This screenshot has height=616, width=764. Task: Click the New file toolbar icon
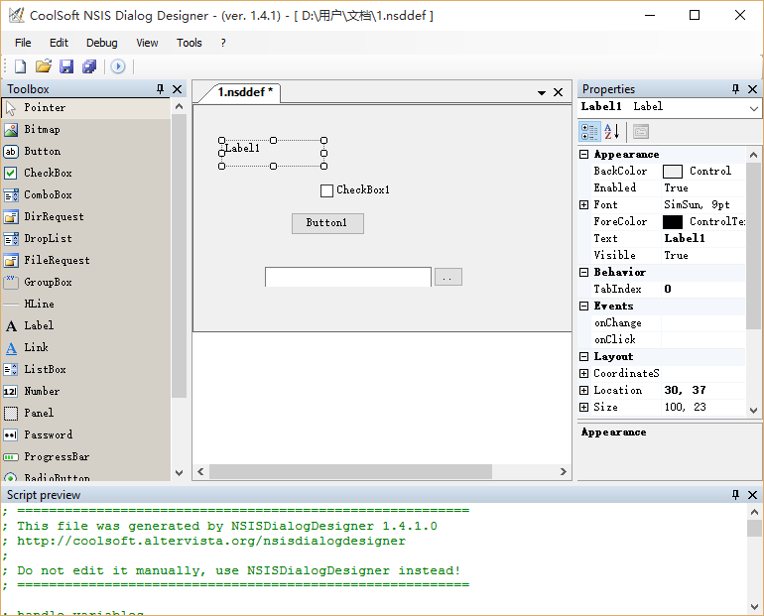[20, 66]
